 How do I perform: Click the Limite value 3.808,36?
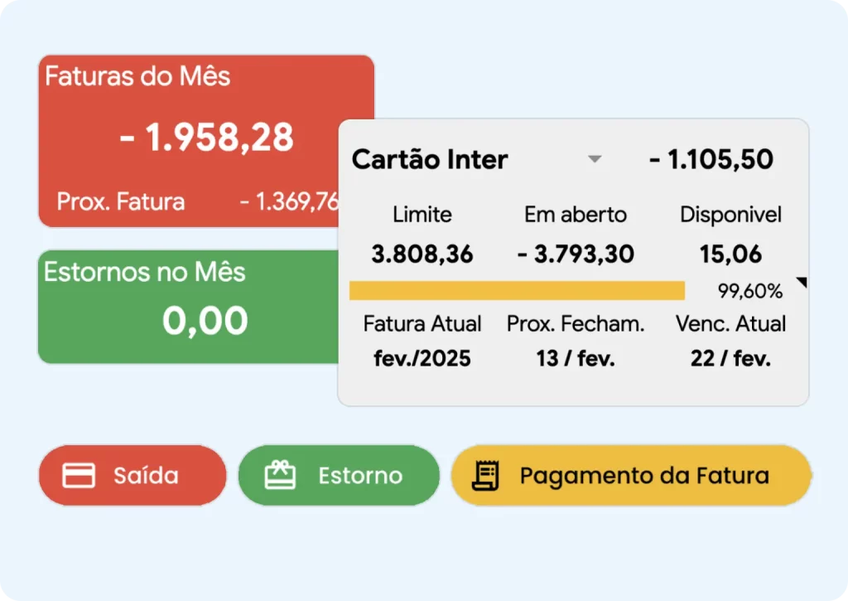point(422,254)
